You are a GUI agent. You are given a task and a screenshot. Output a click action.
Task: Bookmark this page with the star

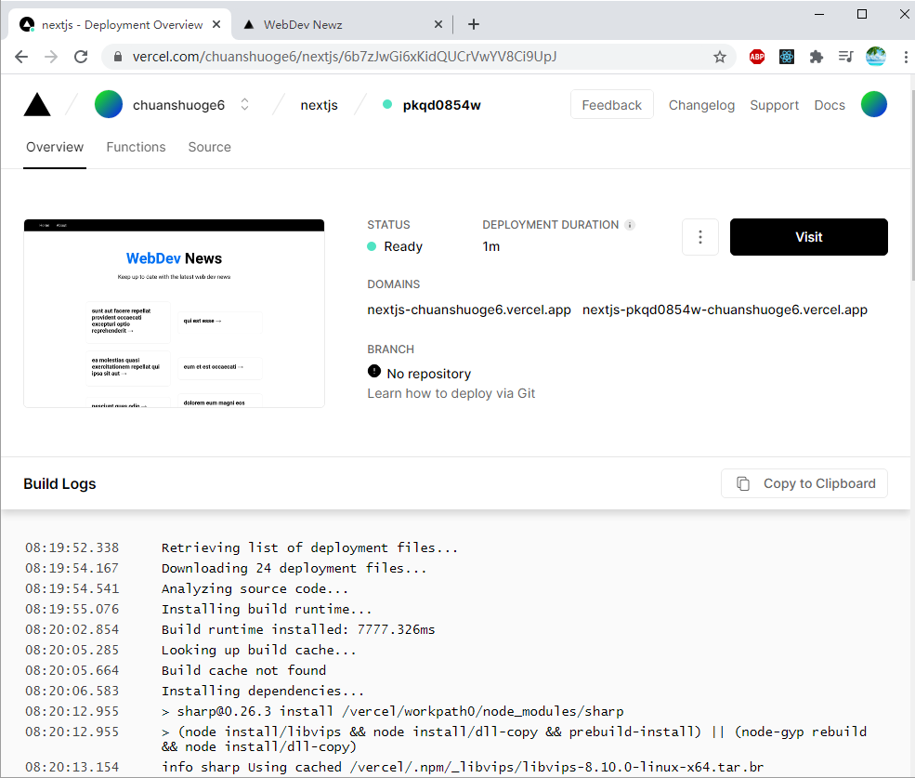pyautogui.click(x=720, y=57)
